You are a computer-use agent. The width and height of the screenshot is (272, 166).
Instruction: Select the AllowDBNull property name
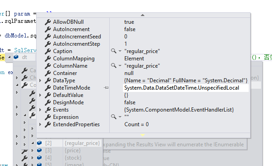coord(69,22)
